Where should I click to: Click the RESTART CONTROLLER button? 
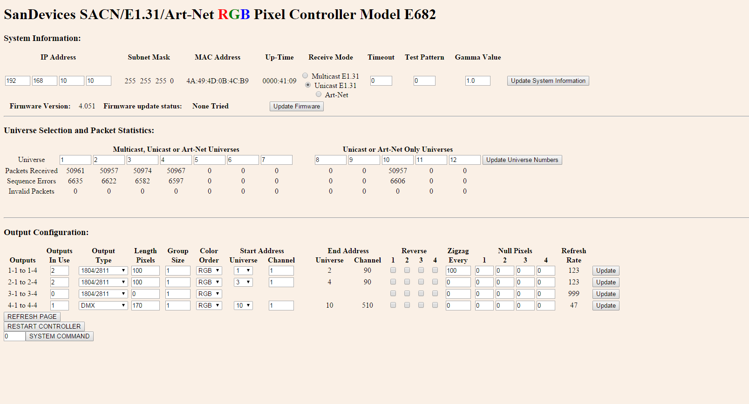pyautogui.click(x=44, y=326)
